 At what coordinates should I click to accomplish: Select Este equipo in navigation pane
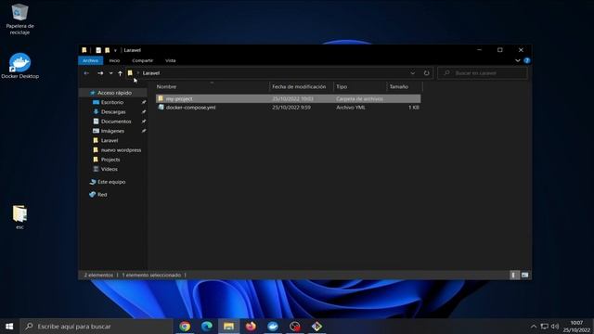111,182
